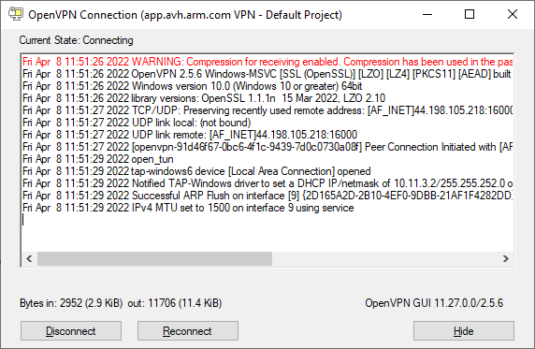Select the 'OpenVPN 2.5.6 Windows-MSVC' log line
This screenshot has width=535, height=349.
[267, 74]
